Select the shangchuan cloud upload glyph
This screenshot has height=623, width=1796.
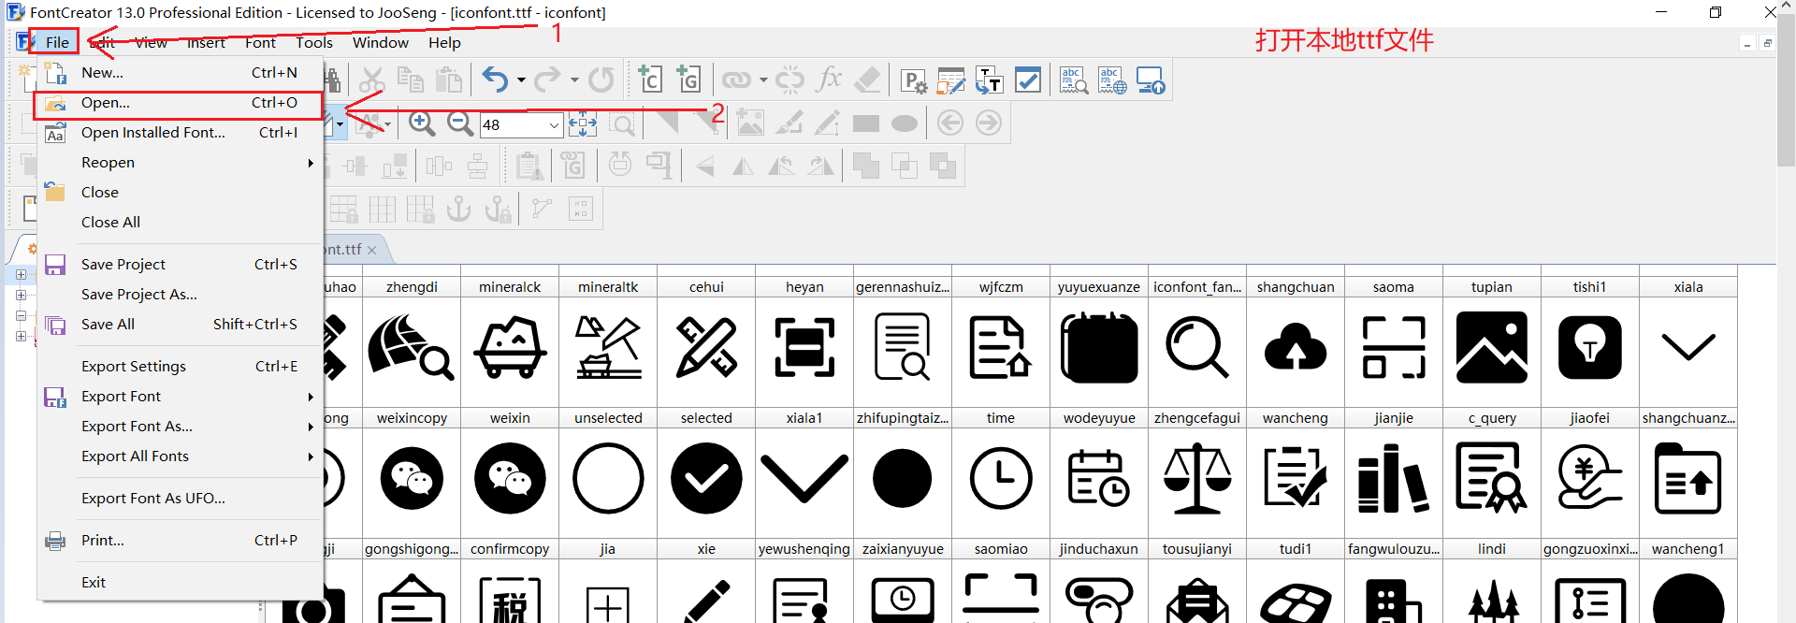coord(1296,342)
